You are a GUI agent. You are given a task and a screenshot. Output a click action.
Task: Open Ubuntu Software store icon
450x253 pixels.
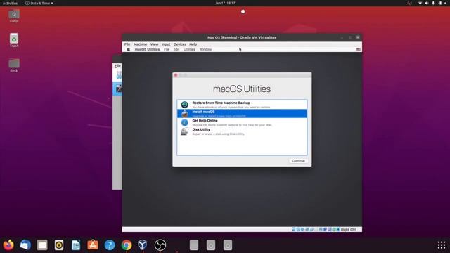93,245
